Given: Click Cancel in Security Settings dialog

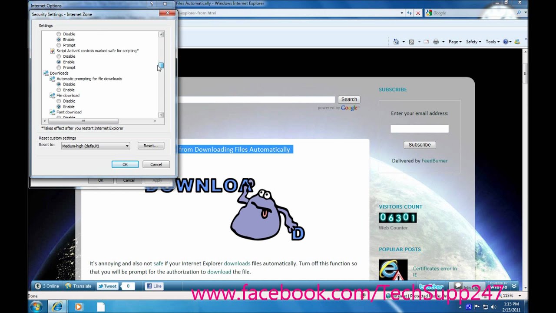Looking at the screenshot, I should pos(156,164).
